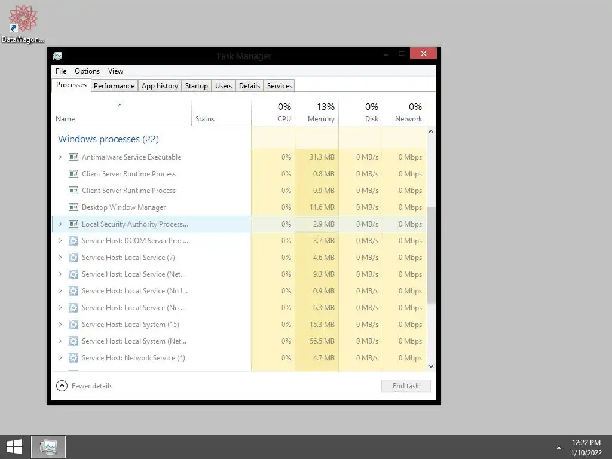Click the Task Manager taskbar icon
Viewport: 612px width, 459px height.
[48, 447]
